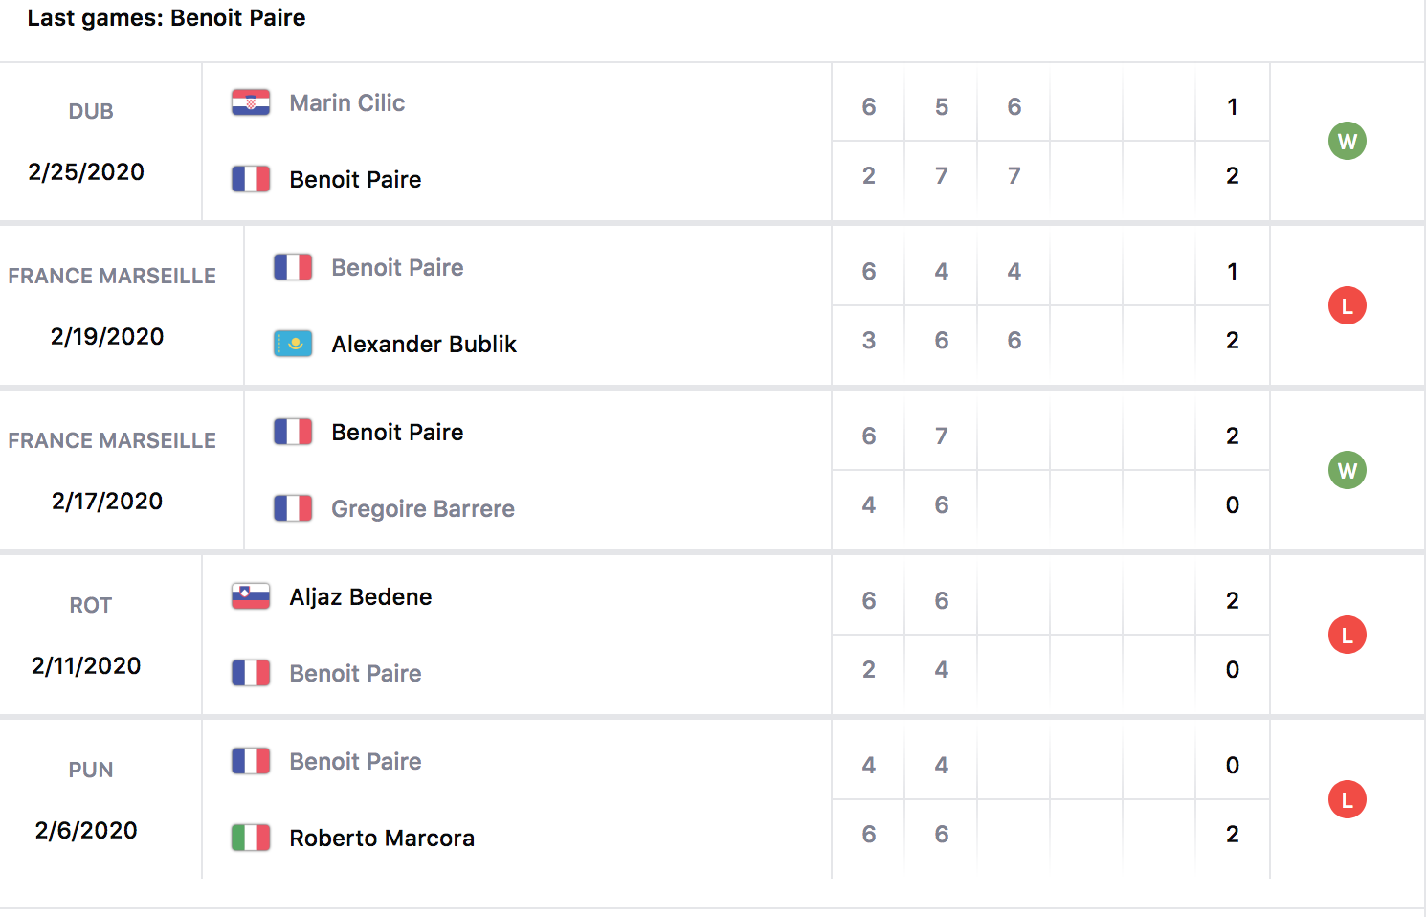Open Aljaz Bedene player profile
1426x917 pixels.
tap(360, 597)
